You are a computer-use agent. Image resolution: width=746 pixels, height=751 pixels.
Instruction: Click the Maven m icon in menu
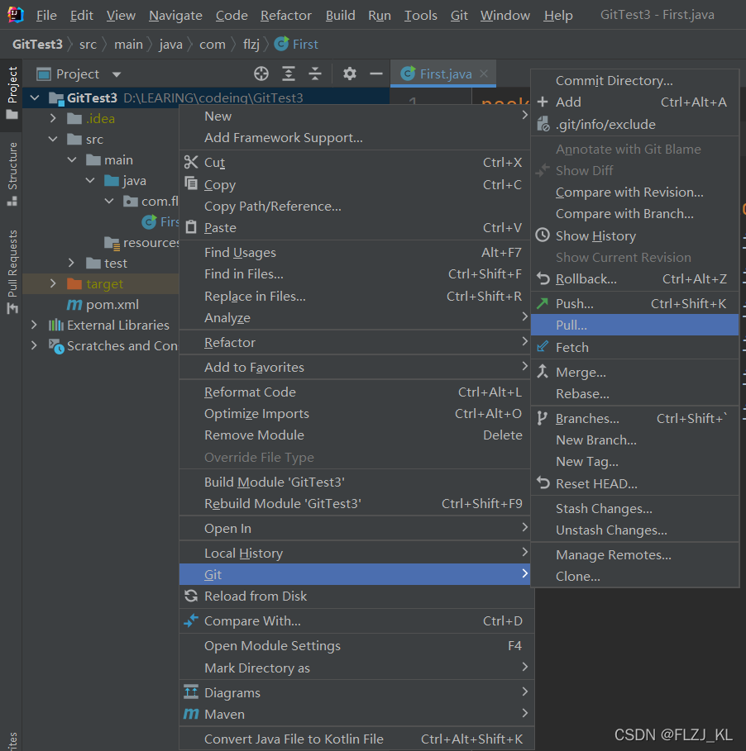click(191, 714)
